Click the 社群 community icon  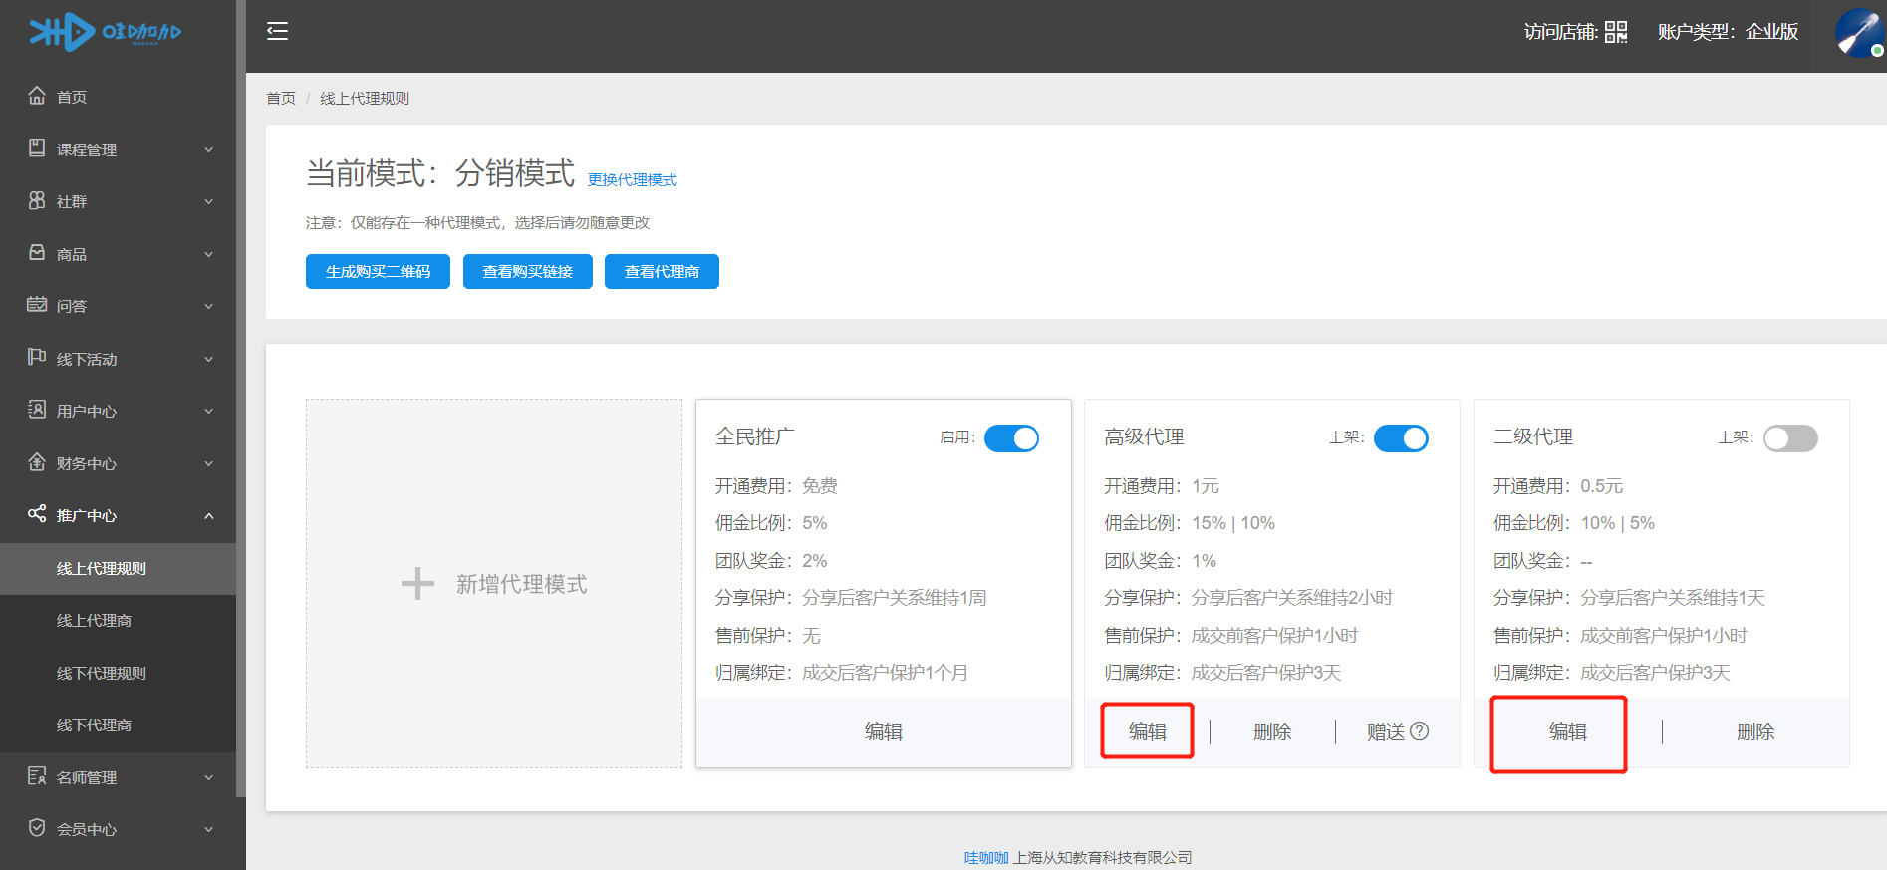click(37, 200)
